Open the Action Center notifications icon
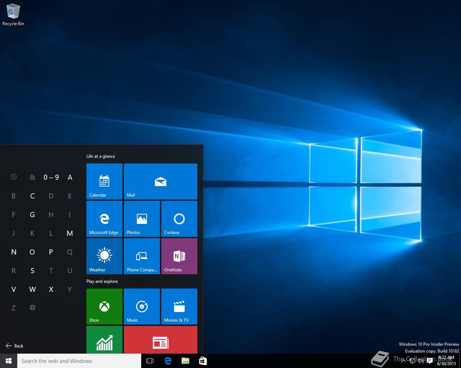The width and height of the screenshot is (461, 368). coord(430,361)
